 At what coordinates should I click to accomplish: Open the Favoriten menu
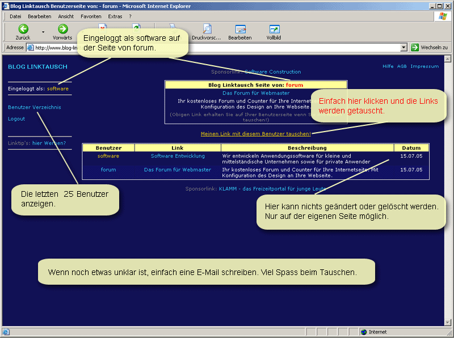[x=91, y=16]
